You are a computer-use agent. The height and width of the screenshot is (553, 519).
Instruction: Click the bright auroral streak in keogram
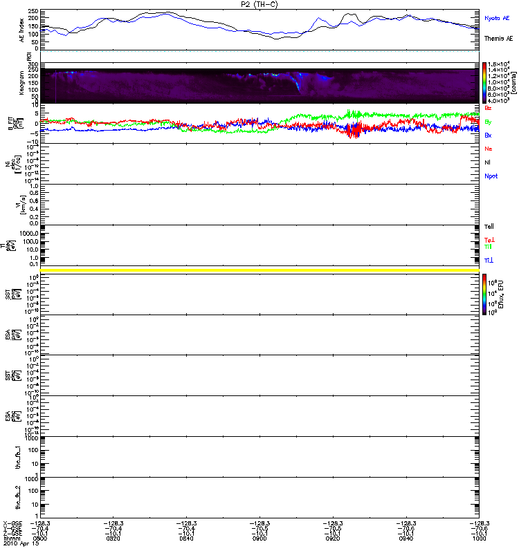[297, 83]
